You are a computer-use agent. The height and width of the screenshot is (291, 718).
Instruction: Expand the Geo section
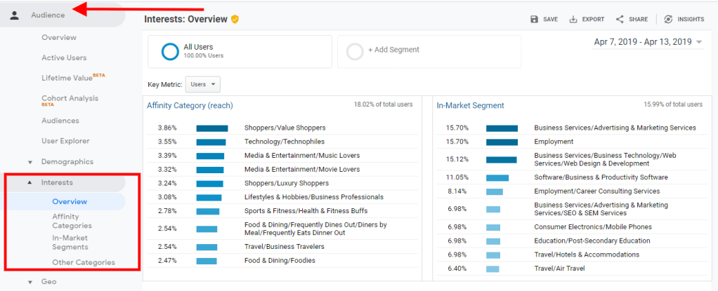30,282
